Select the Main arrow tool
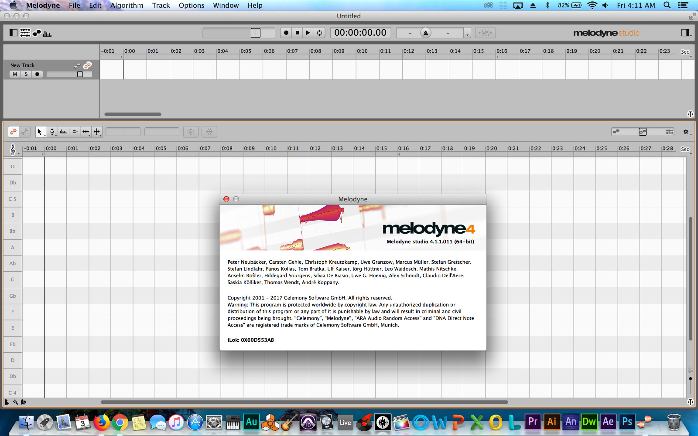Viewport: 698px width, 436px height. (41, 132)
